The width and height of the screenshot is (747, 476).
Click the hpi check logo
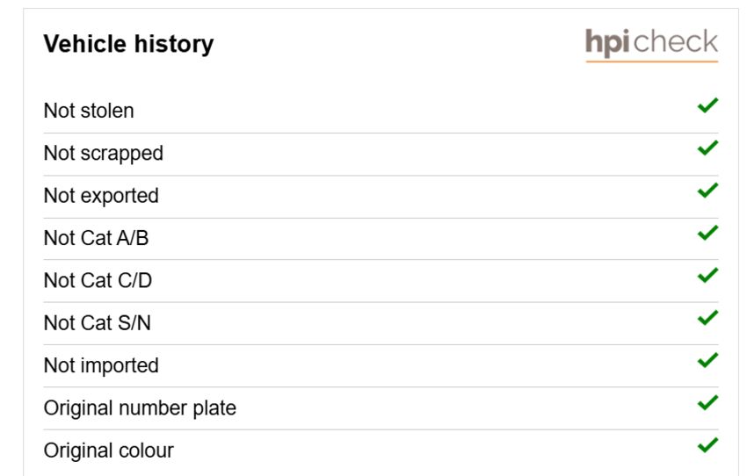tap(651, 44)
